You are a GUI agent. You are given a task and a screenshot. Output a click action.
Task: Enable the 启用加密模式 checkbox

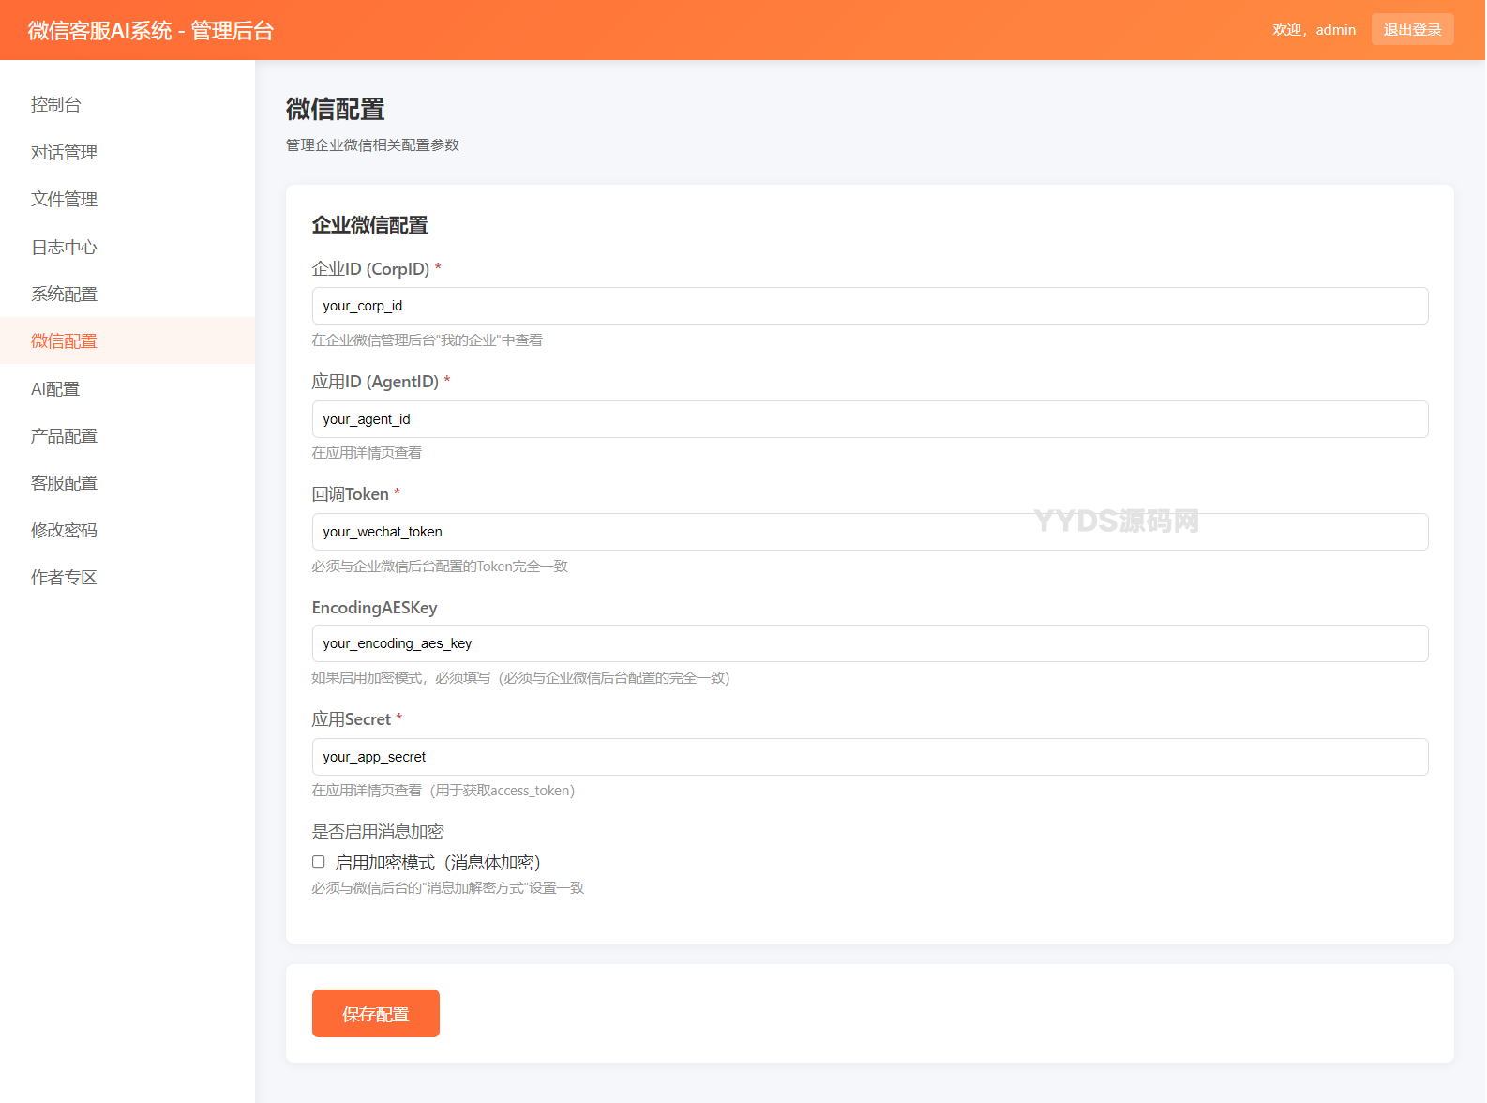tap(319, 862)
